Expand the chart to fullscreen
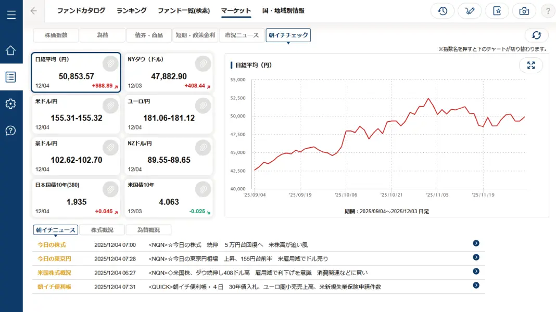Image resolution: width=556 pixels, height=312 pixels. 531,65
